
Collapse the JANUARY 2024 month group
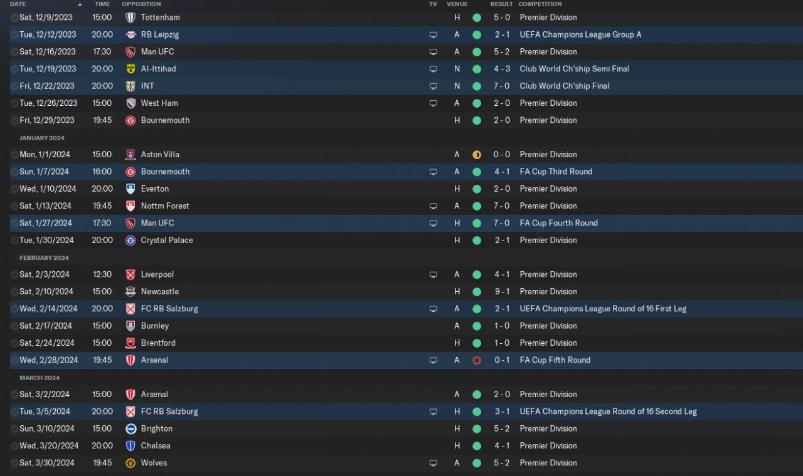[x=42, y=138]
